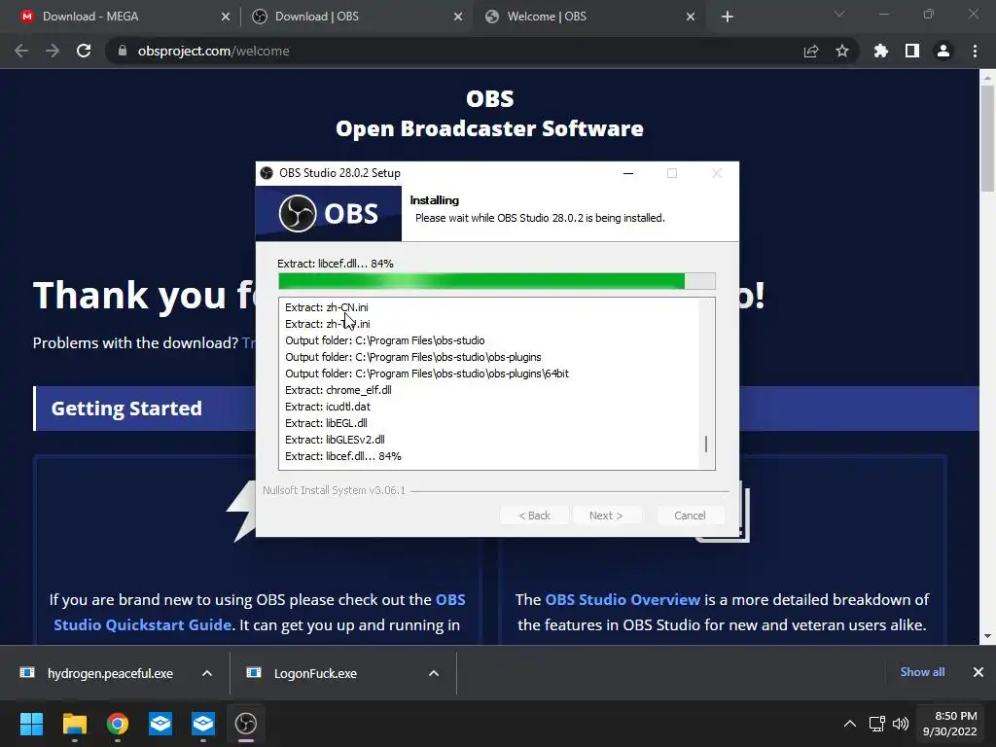Image resolution: width=996 pixels, height=747 pixels.
Task: Open the OBS Studio Overview link
Action: (x=622, y=599)
